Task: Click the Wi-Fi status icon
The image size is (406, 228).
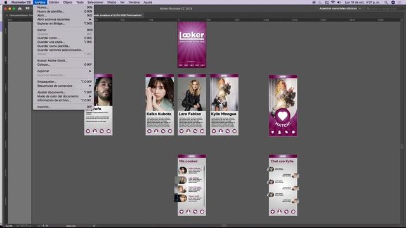Action: 333,3
